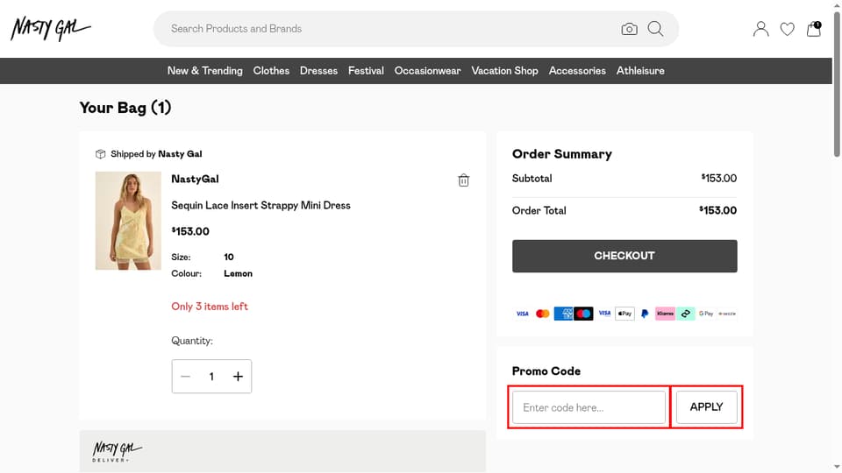Click the quantity value 1

click(211, 377)
